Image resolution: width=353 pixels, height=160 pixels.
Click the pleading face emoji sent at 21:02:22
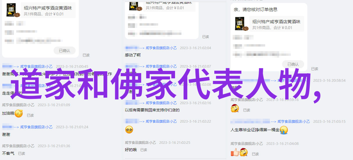point(129,129)
